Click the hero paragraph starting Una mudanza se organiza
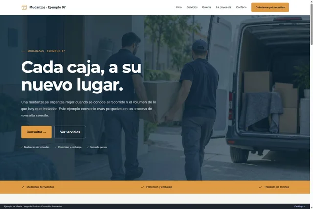Image resolution: width=313 pixels, height=209 pixels. tap(89, 109)
